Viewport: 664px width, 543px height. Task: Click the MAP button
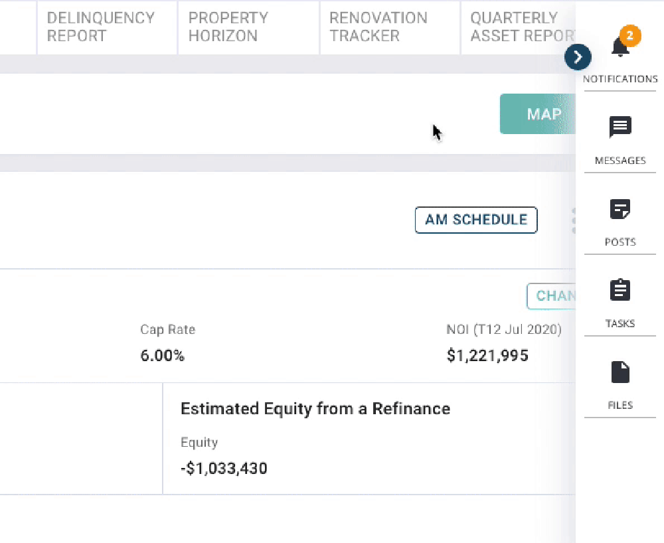click(x=538, y=114)
